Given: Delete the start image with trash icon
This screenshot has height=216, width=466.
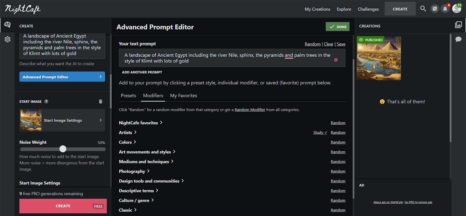Looking at the screenshot, I should tap(100, 101).
